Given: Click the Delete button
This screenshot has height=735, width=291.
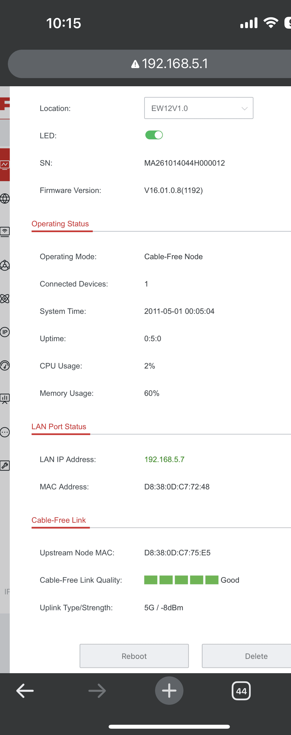Looking at the screenshot, I should [x=247, y=656].
